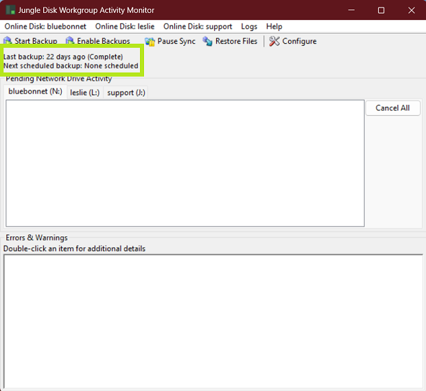Click the Jungle Disk app icon in title bar
Screen dimensions: 426x391
10,10
